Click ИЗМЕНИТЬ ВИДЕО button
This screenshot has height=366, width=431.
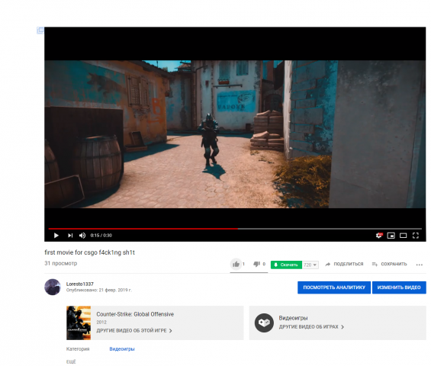point(399,287)
